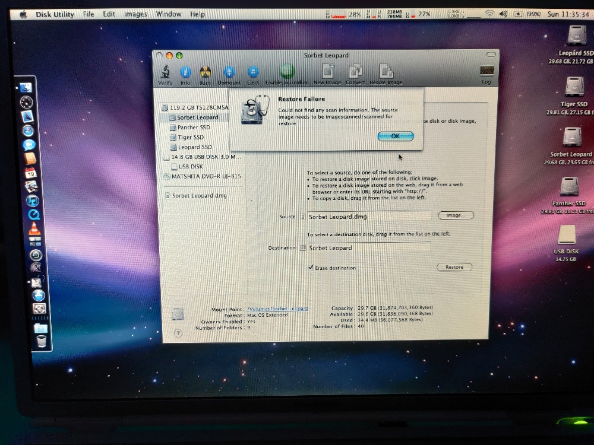Open the /Volumes/Sorbet Leopard mount point link
Screen dimensions: 594x445
coord(277,309)
